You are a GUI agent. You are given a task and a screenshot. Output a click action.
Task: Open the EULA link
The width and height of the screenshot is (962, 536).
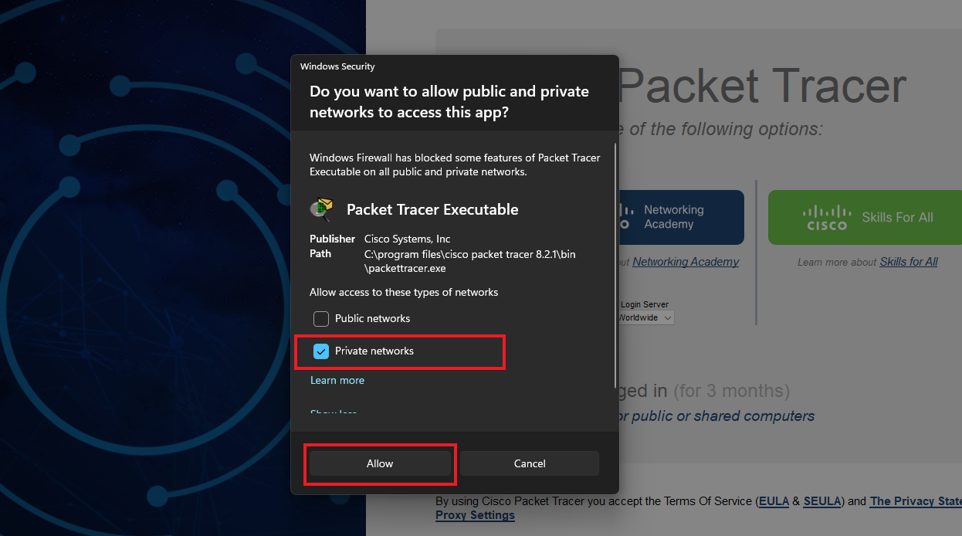pos(774,501)
